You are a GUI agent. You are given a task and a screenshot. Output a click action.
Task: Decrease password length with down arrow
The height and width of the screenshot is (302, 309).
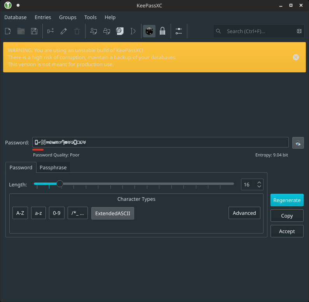click(259, 186)
